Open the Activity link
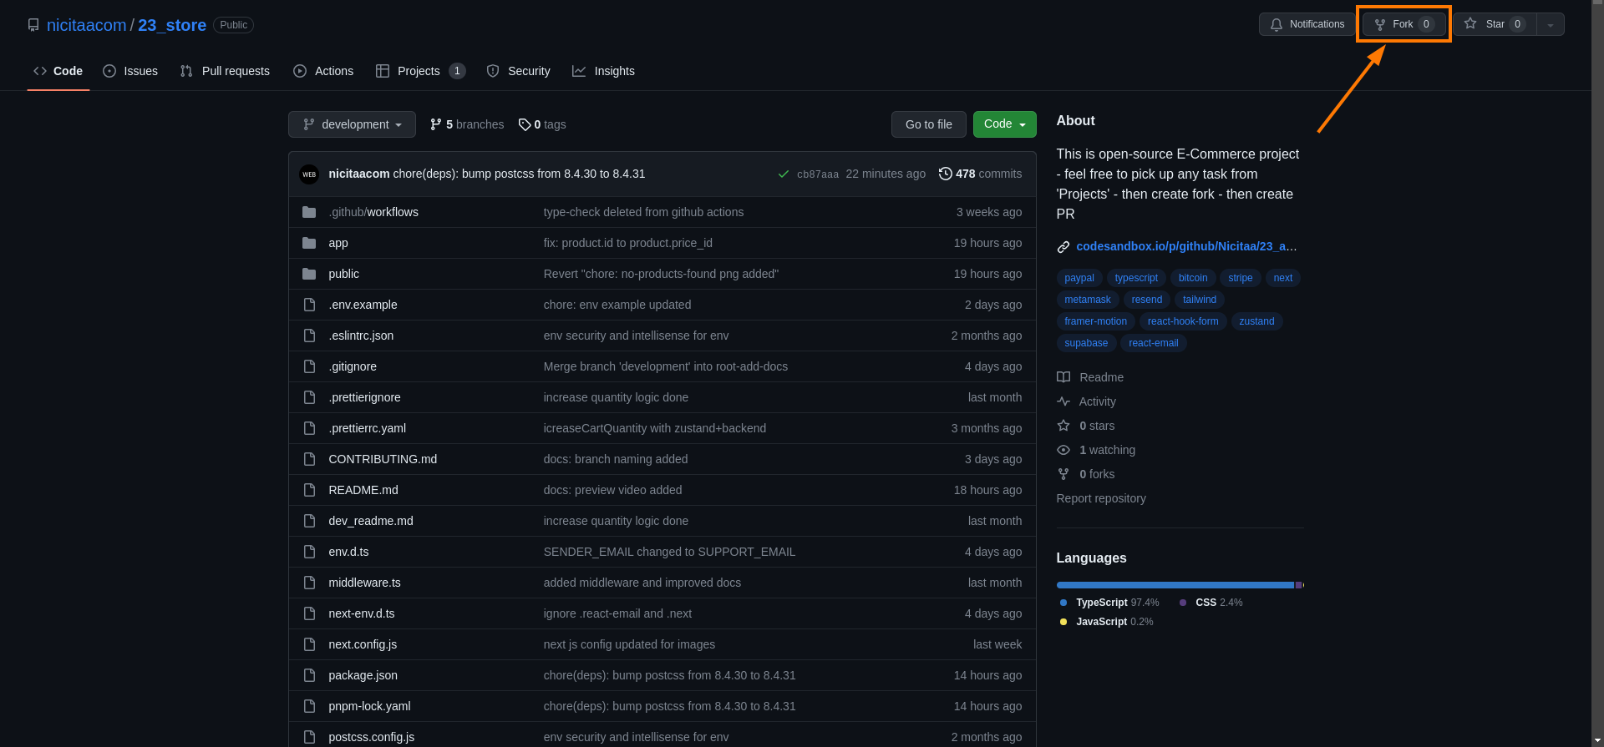The image size is (1604, 747). tap(1086, 401)
